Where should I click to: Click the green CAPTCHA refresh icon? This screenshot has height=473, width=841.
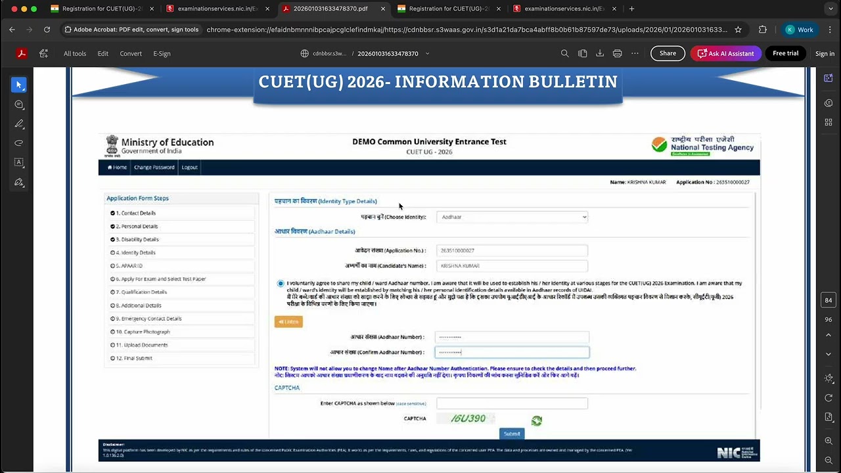point(537,420)
